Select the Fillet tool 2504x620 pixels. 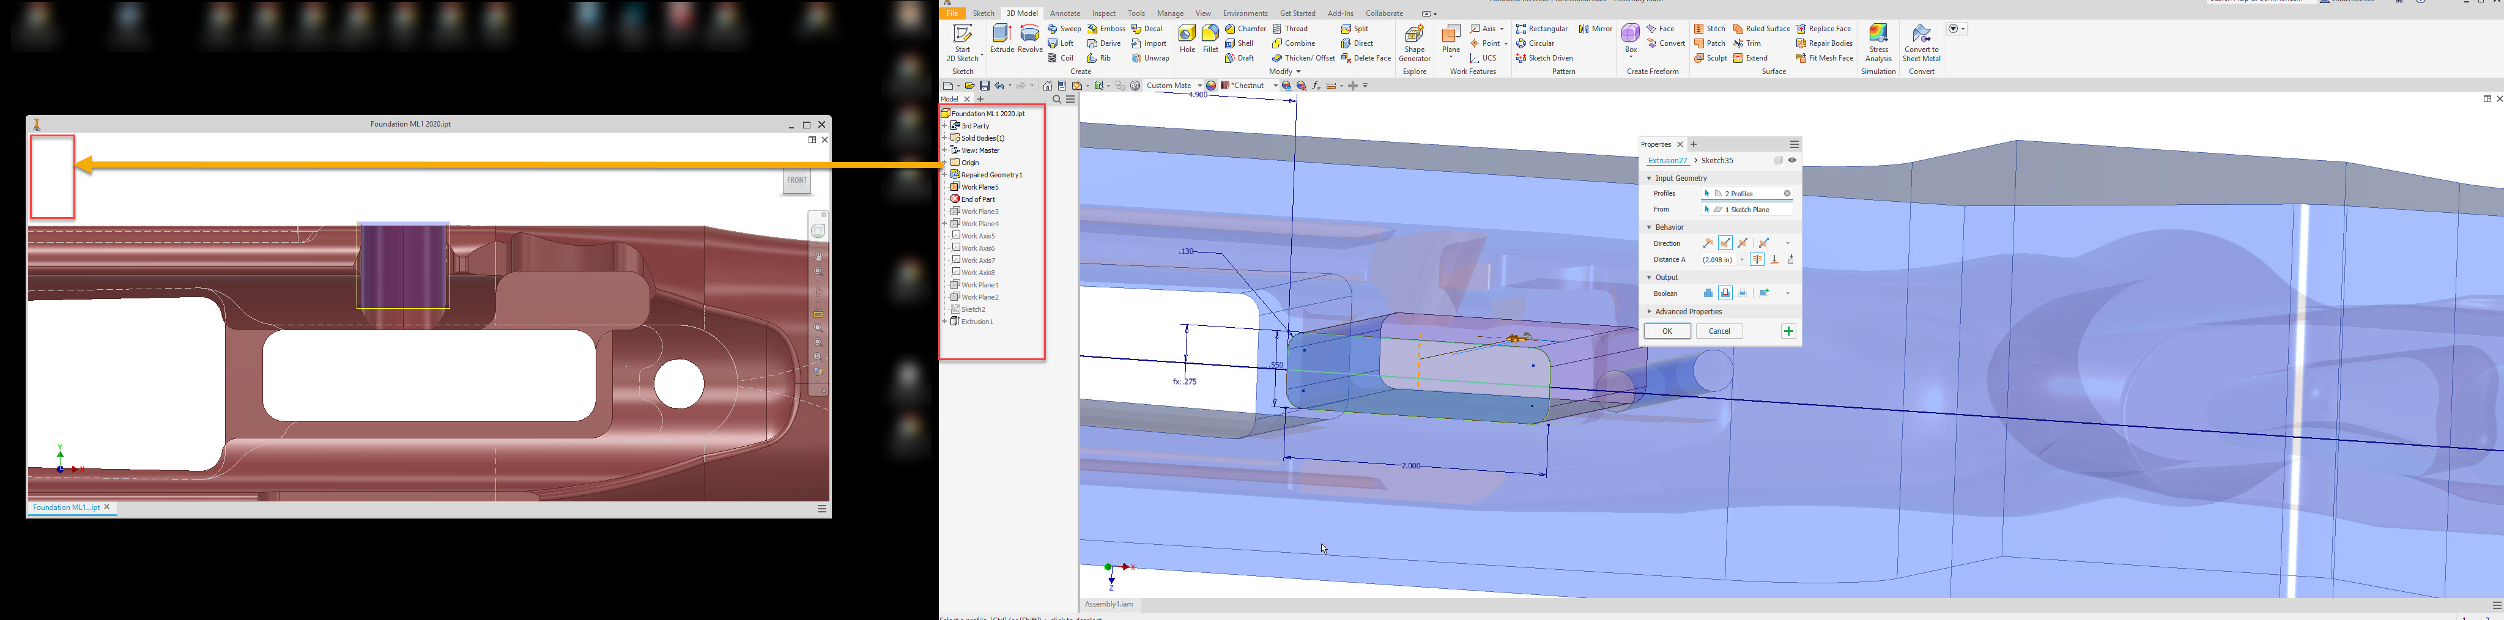pos(1209,39)
